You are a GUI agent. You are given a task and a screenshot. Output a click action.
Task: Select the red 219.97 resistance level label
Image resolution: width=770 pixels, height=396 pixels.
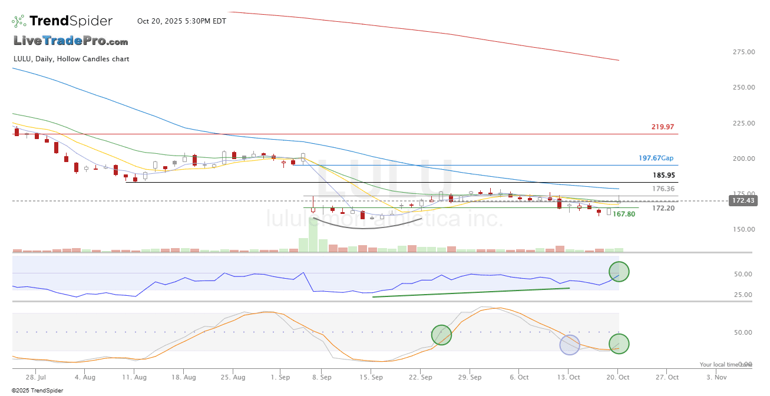pos(663,127)
